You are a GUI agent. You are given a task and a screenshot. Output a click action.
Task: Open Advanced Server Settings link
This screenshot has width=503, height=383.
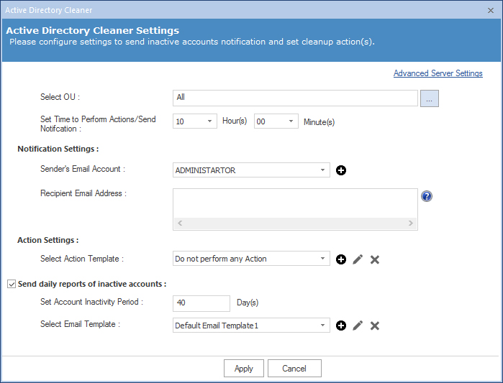[x=438, y=73]
